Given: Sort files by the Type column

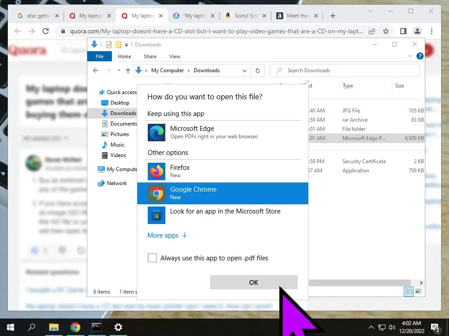Looking at the screenshot, I should pos(348,86).
